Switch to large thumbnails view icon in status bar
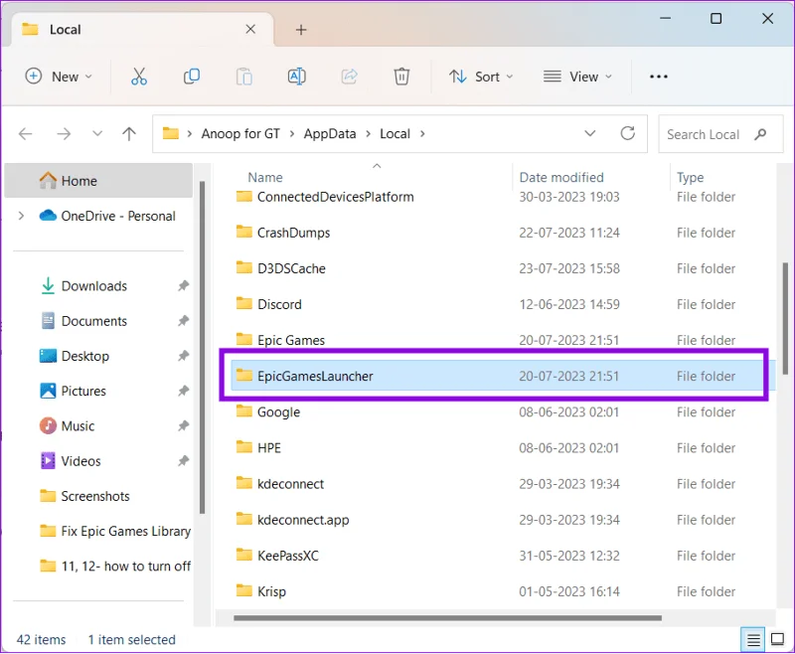The height and width of the screenshot is (654, 795). pyautogui.click(x=777, y=639)
